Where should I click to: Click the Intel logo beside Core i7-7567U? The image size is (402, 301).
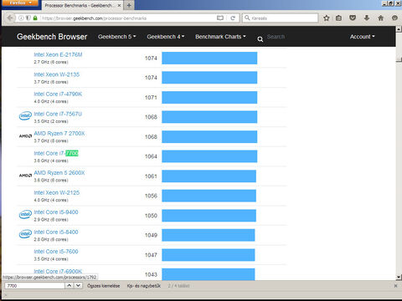[x=25, y=116]
